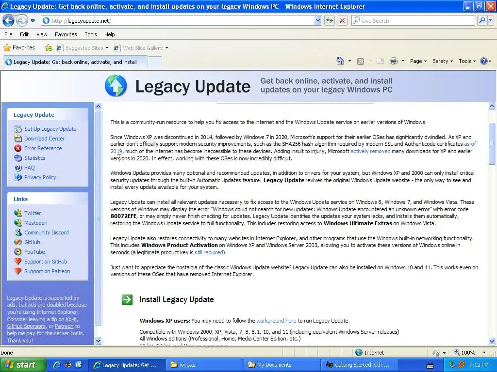
Task: Click the FAQ question mark icon
Action: pos(18,168)
